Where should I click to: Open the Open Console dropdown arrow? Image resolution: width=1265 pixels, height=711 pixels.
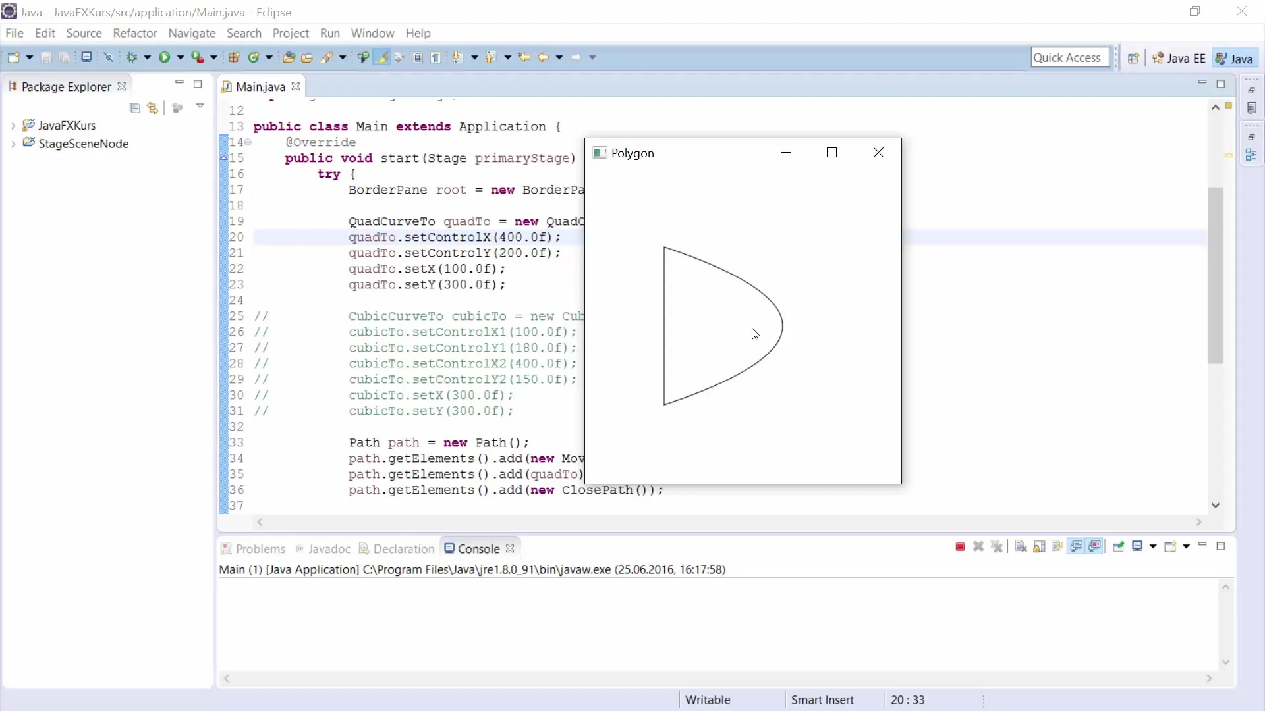pyautogui.click(x=1186, y=547)
